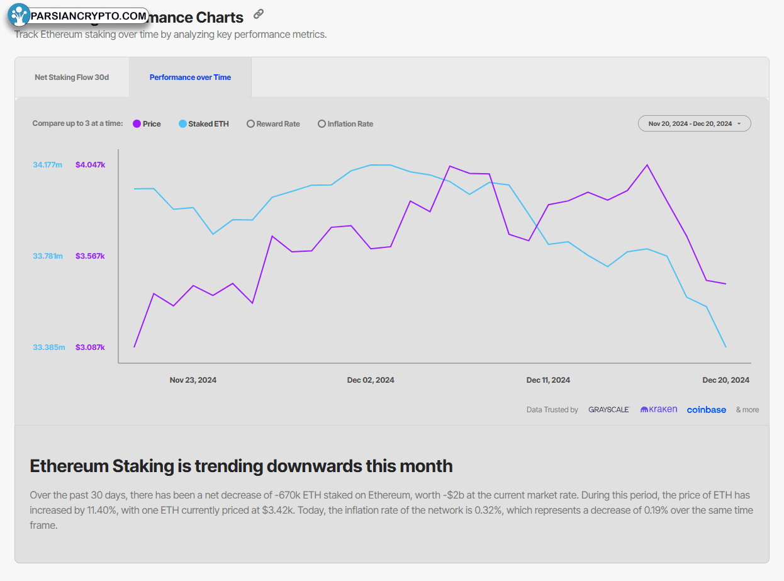
Task: Click the "Data Trusted by" text
Action: [552, 410]
